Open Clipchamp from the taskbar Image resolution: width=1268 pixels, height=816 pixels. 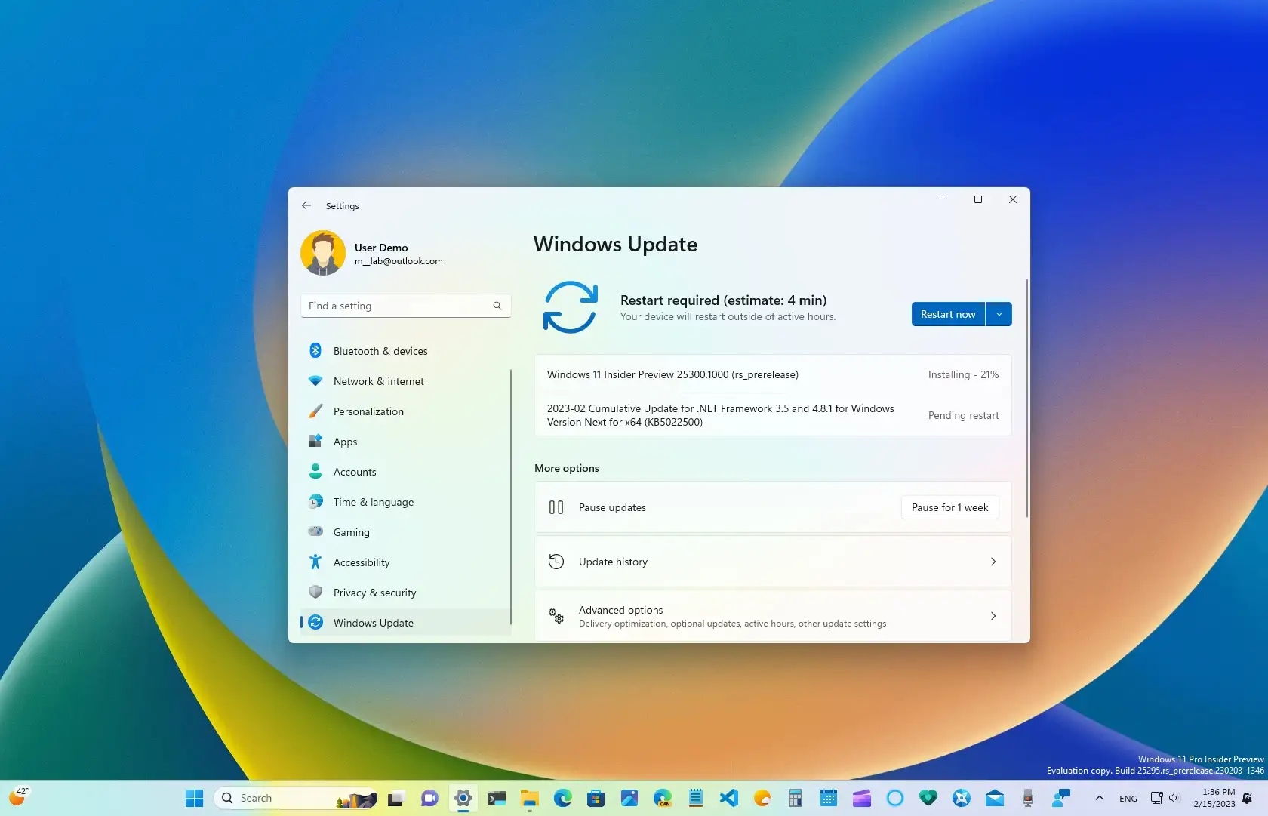click(x=861, y=798)
